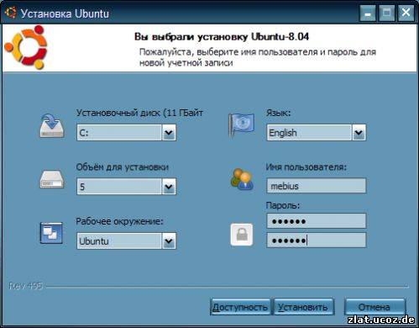
Task: Open the installation drive C: dropdown
Action: (x=127, y=132)
